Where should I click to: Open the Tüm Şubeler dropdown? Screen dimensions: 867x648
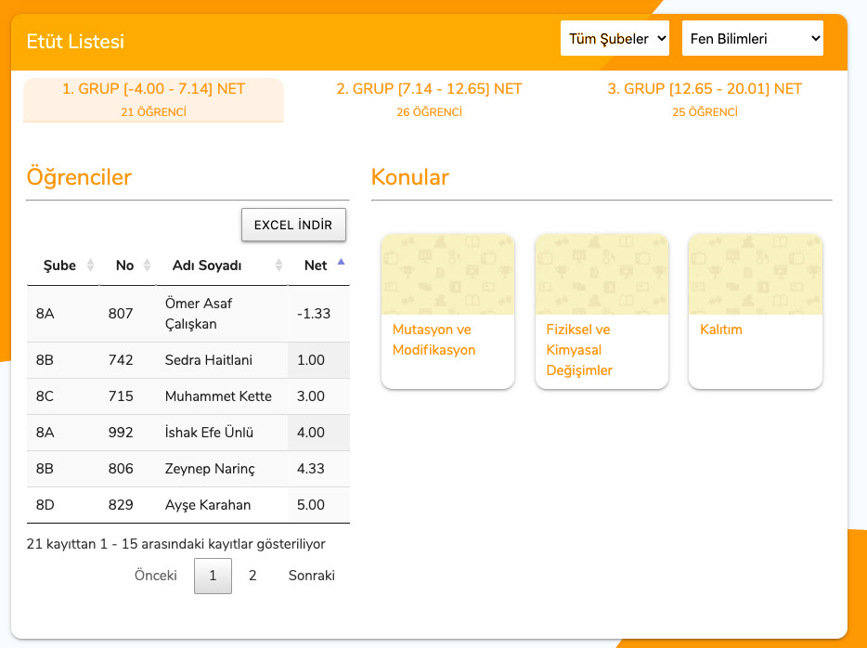[x=615, y=39]
